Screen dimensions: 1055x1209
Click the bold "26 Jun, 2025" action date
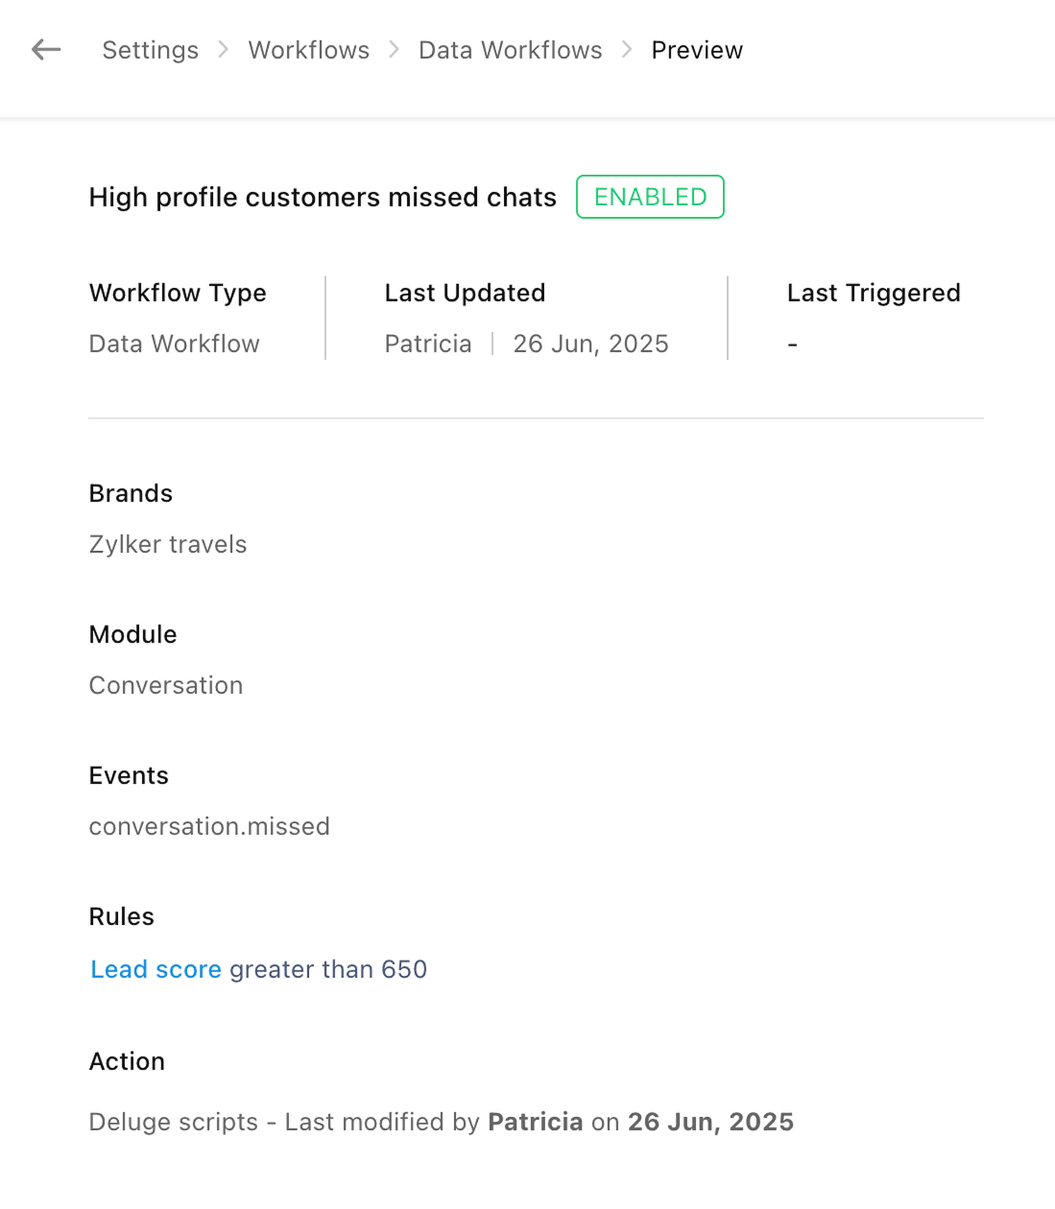tap(710, 1122)
